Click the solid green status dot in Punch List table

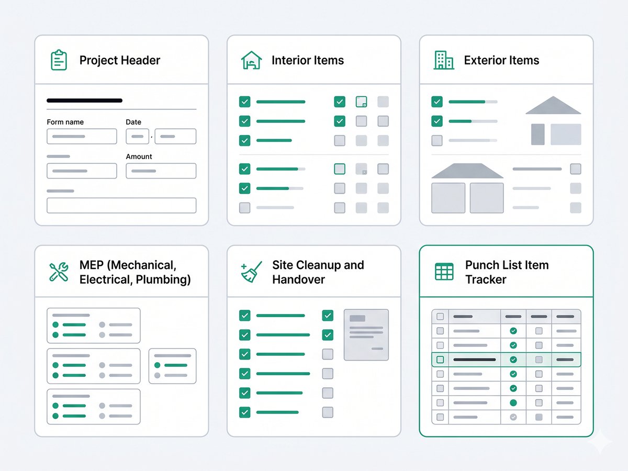(513, 403)
